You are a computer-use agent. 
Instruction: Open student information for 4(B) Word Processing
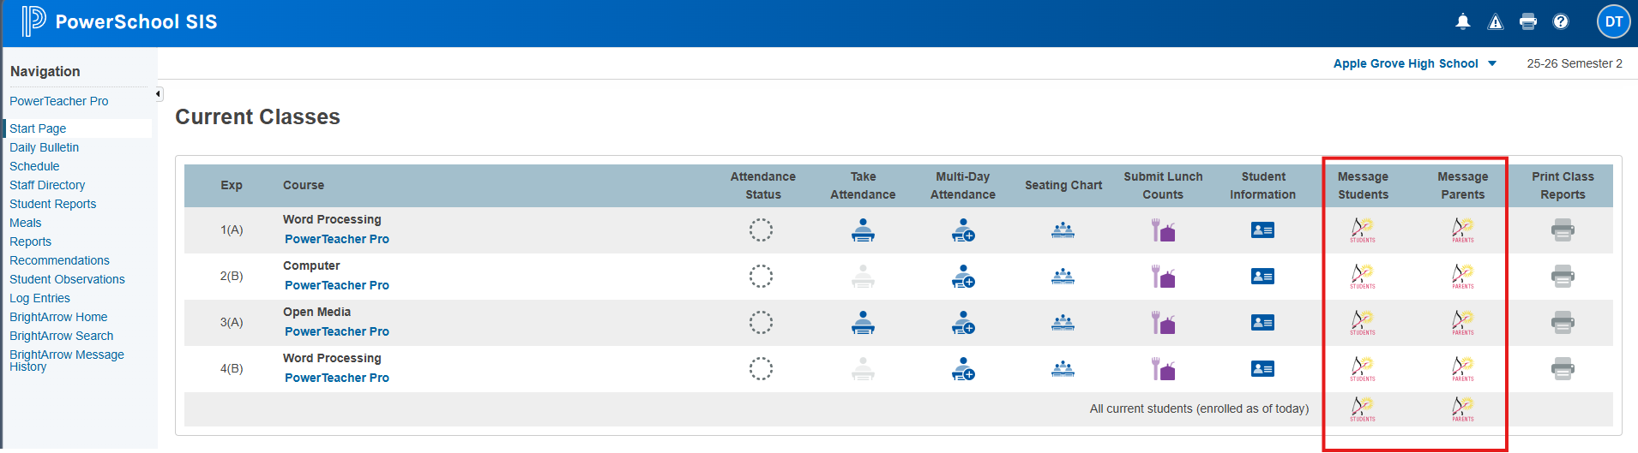tap(1262, 369)
